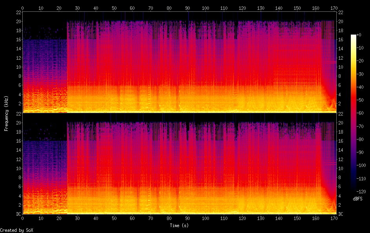Click the 20 kHz right tick of lower channel
Image resolution: width=370 pixels, height=233 pixels.
point(341,123)
